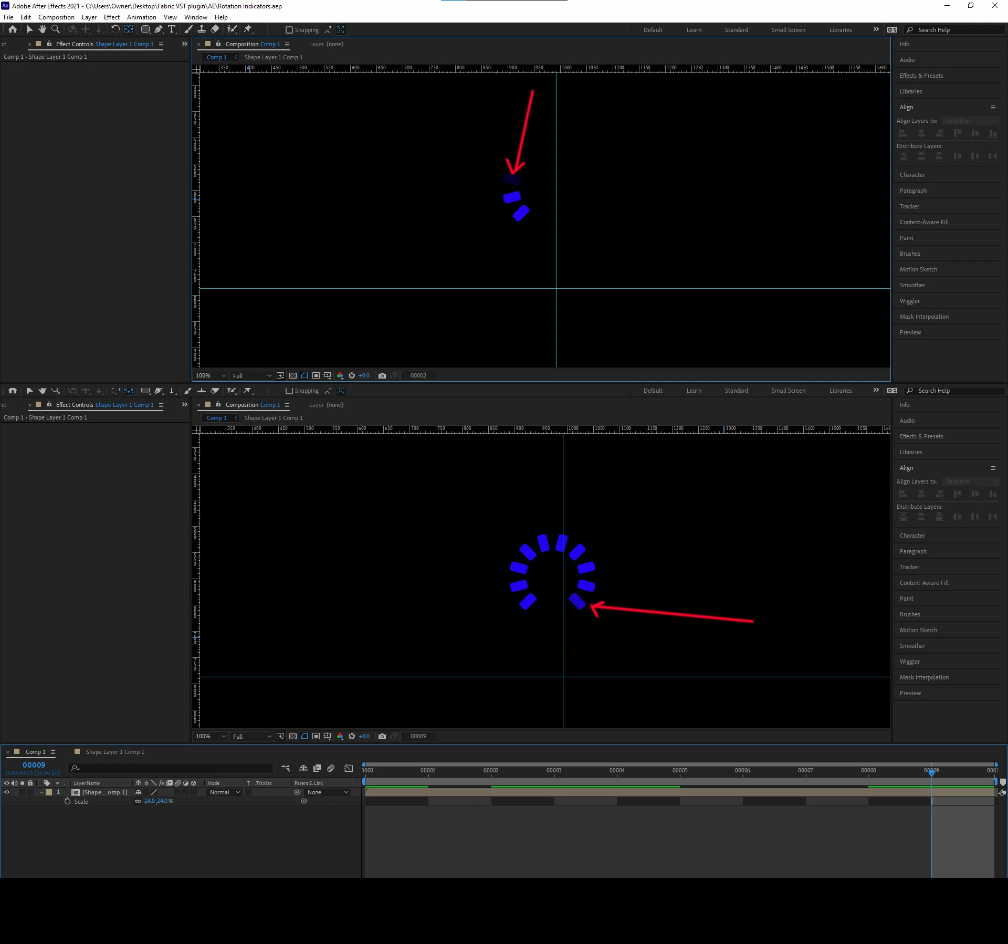
Task: Enable the Snapping checkbox in top toolbar
Action: (289, 30)
